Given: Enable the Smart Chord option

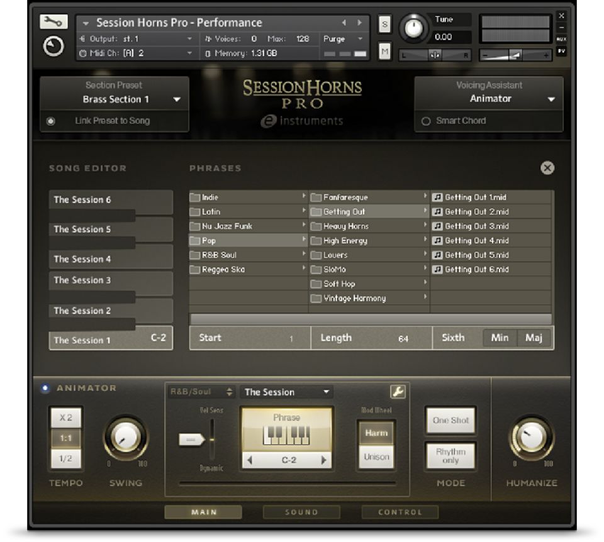Looking at the screenshot, I should point(426,121).
